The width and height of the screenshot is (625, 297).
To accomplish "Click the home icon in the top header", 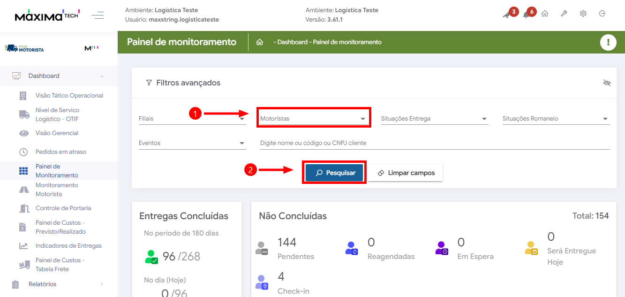I will click(545, 14).
